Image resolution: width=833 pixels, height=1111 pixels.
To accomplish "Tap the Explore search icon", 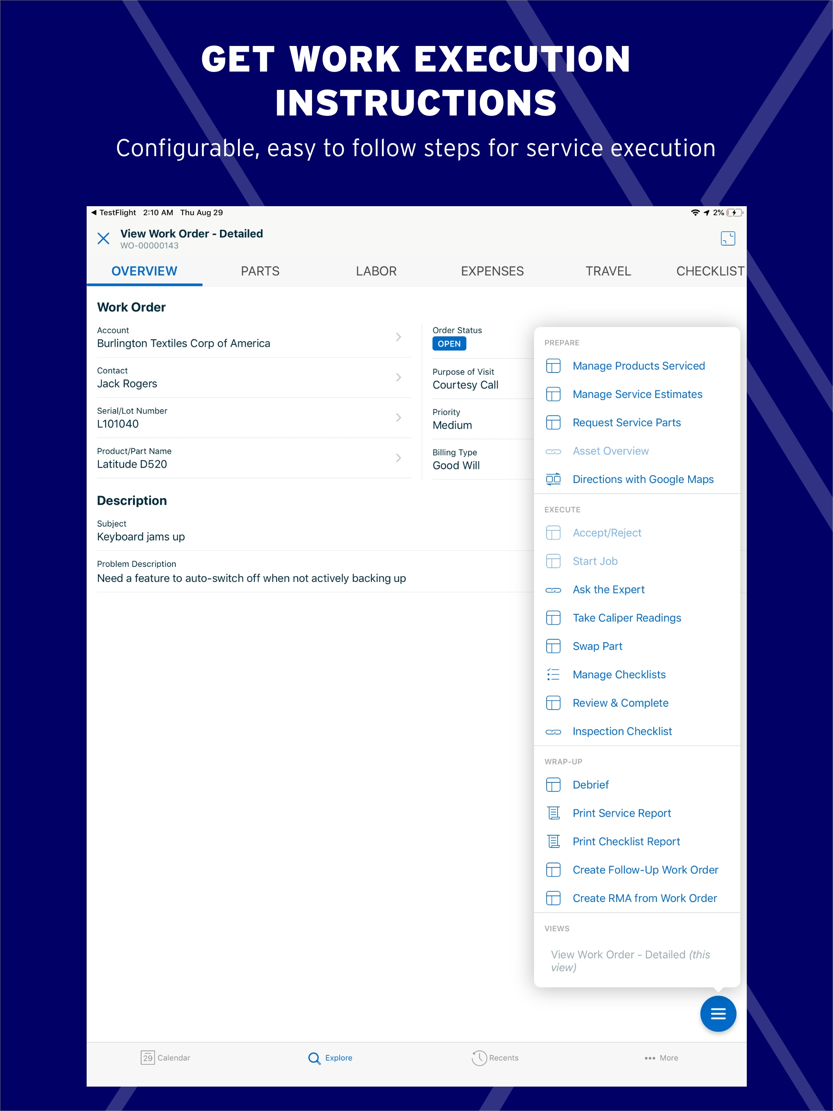I will coord(314,1058).
